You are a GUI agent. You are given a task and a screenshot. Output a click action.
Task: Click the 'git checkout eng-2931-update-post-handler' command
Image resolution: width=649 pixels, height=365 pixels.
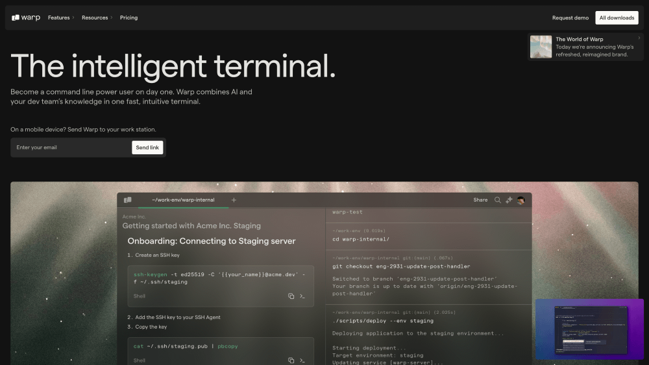401,266
